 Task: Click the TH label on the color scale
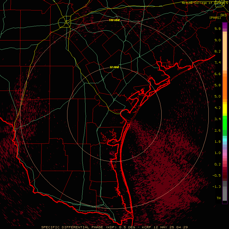219,198
